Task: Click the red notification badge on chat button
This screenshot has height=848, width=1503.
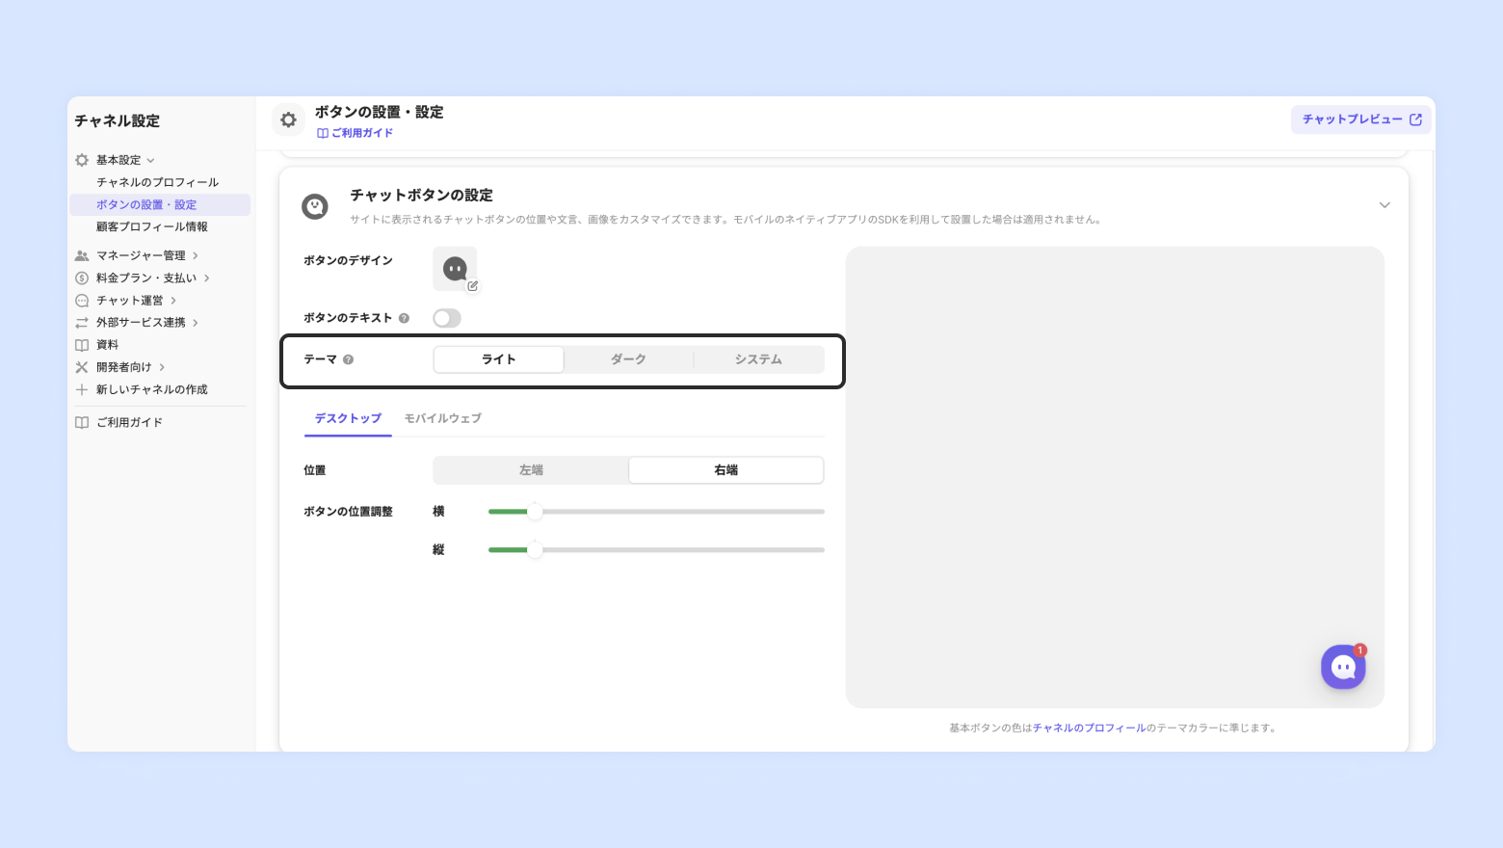Action: (x=1359, y=650)
